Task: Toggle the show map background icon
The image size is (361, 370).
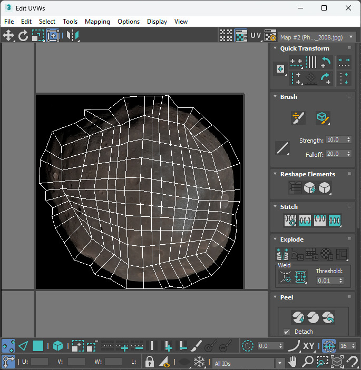Action: 241,36
